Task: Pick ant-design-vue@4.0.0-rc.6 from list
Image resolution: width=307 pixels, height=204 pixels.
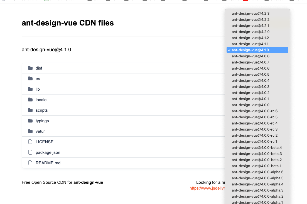Action: [257, 111]
